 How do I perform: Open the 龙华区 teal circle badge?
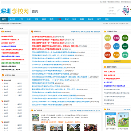click(x=125, y=55)
